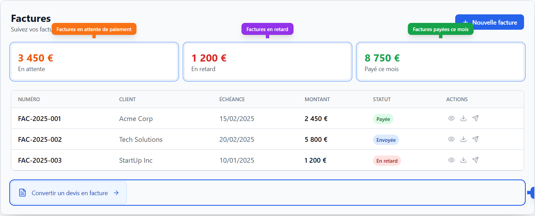Open Convertir un devis en facture
Screen dimensions: 535x216
(x=69, y=192)
